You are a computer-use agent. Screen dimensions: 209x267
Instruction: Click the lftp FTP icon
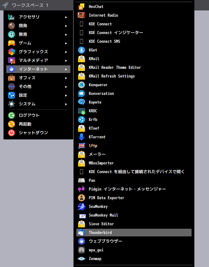82,146
